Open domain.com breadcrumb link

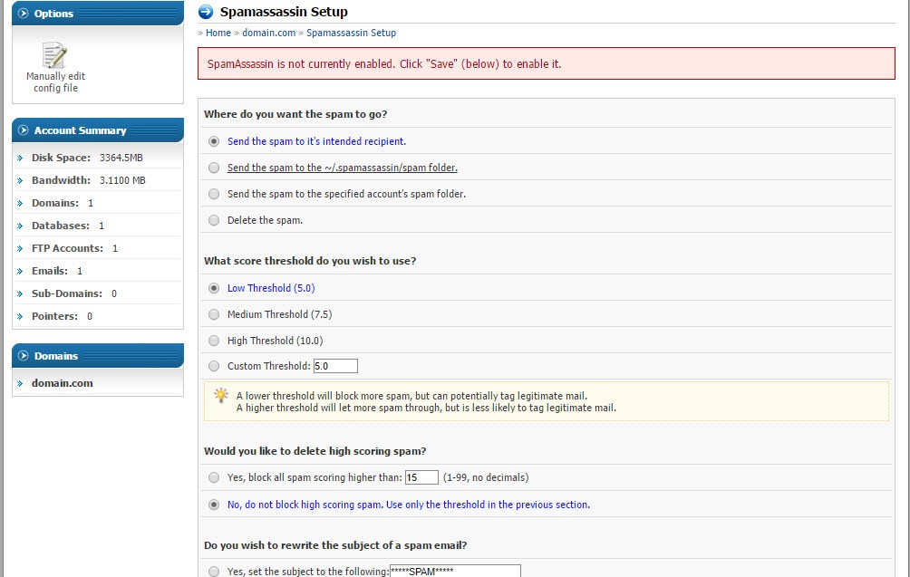pos(268,33)
